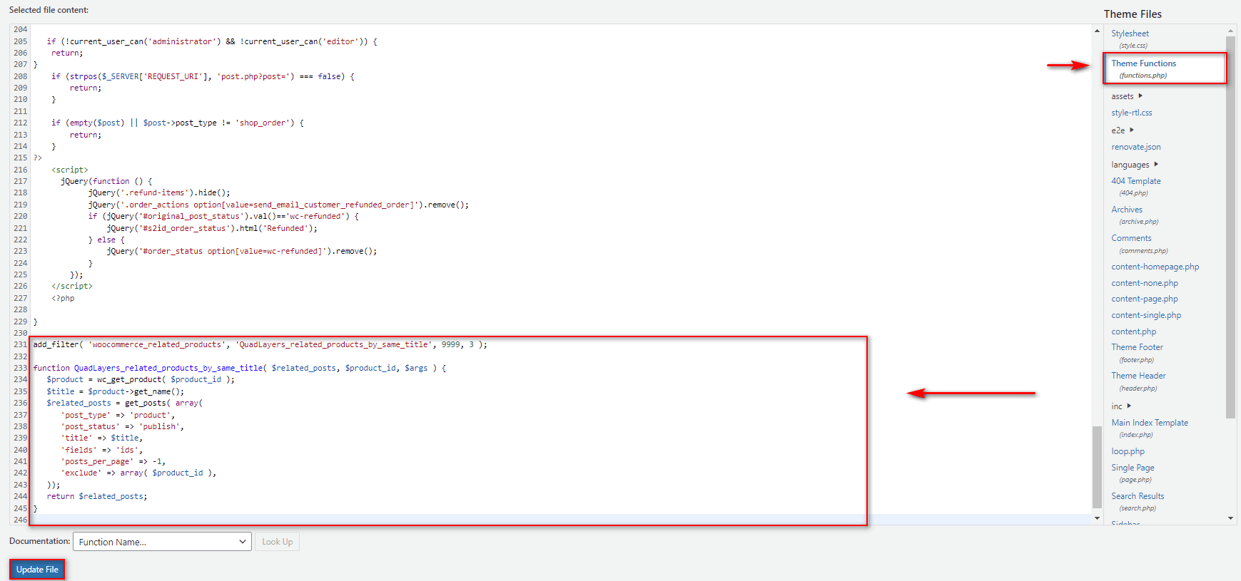Click Theme Files list scroll down arrow
The image size is (1241, 581).
pos(1230,518)
